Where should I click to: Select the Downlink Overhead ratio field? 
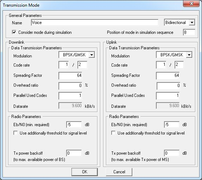(70, 86)
